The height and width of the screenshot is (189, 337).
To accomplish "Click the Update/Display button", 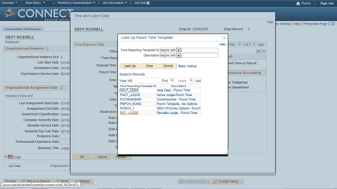I will pyautogui.click(x=193, y=182).
